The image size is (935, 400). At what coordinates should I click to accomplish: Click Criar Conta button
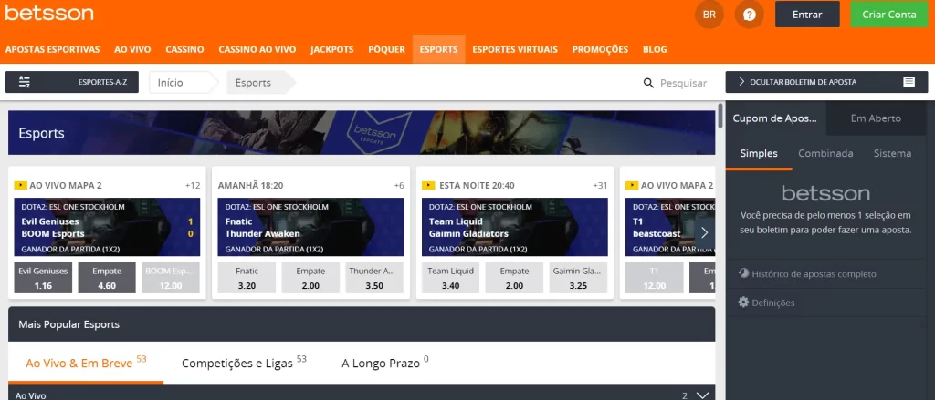coord(889,15)
